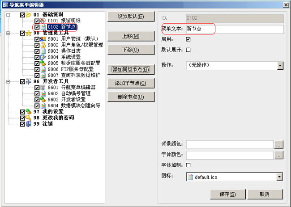Click the 菜单文本 input field
Screen dimensions: 291x207
[235, 29]
